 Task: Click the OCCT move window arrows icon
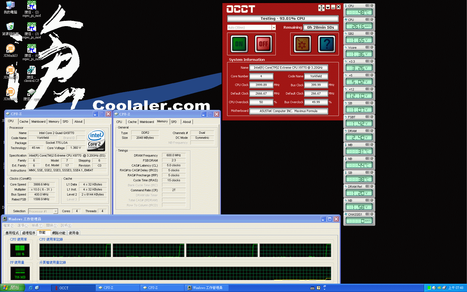pos(321,8)
